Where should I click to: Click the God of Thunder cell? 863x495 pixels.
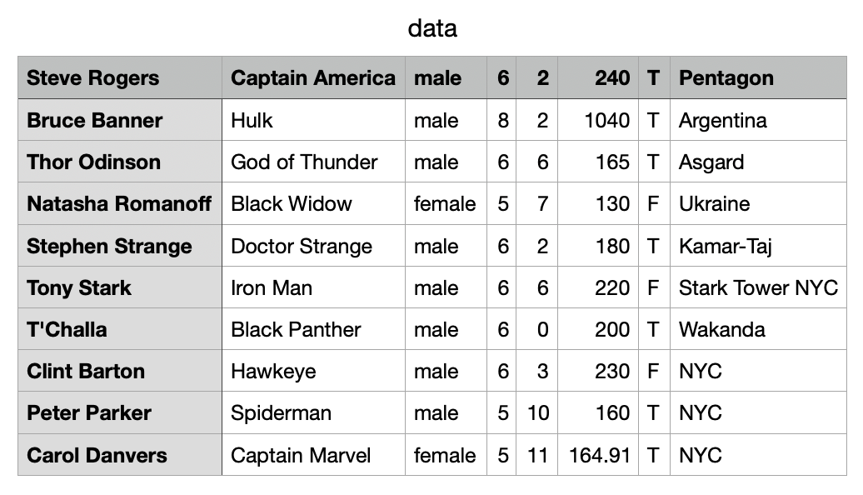[314, 162]
